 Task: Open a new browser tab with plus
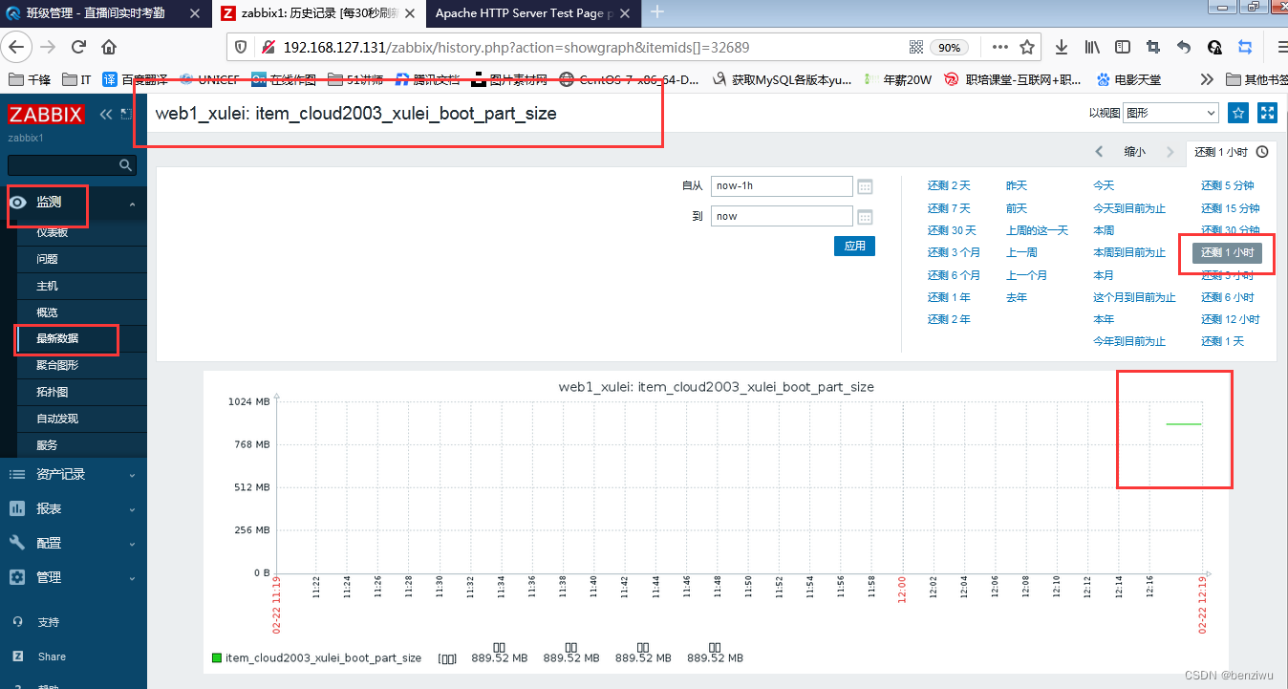coord(657,12)
